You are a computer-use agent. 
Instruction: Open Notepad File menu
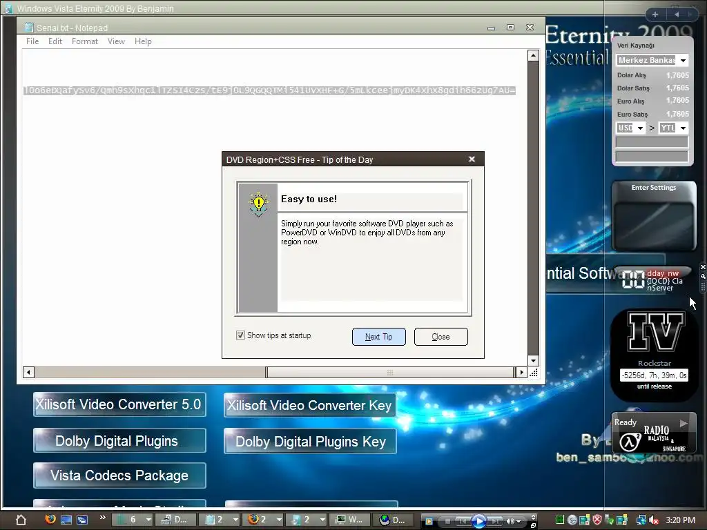point(32,41)
